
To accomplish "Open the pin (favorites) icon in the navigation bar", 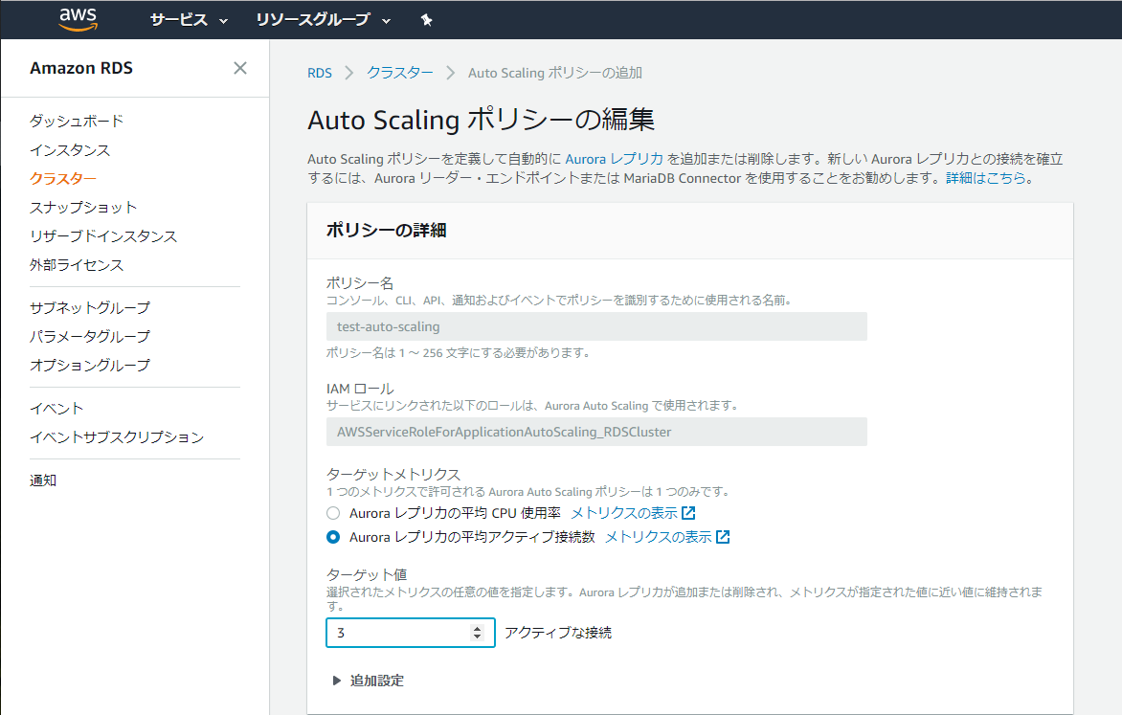I will click(x=426, y=19).
